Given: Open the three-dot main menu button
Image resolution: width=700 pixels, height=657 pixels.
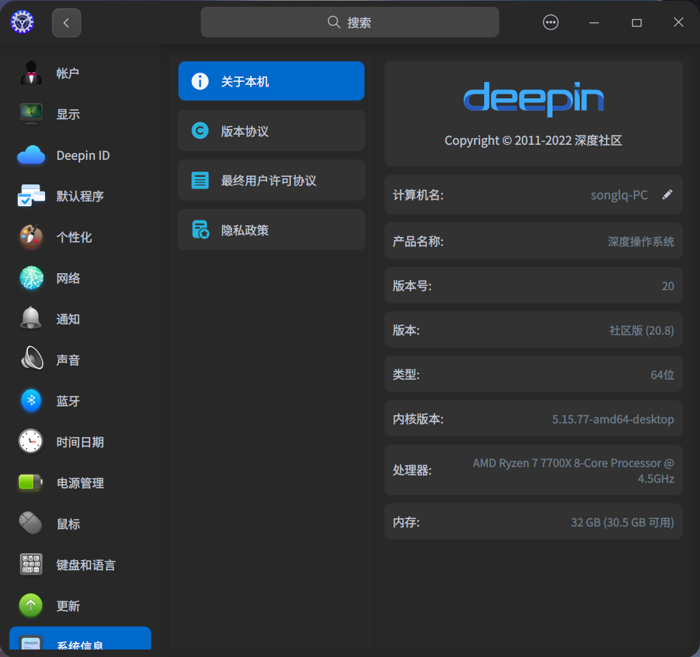Looking at the screenshot, I should tap(550, 23).
